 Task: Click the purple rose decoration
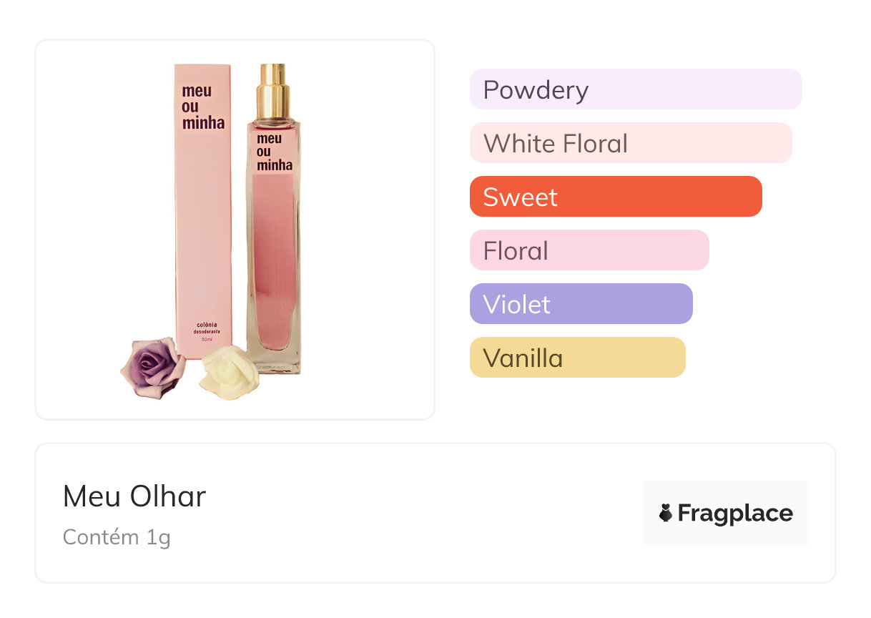click(153, 368)
